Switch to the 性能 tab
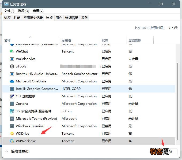Image resolution: width=182 pixels, height=160 pixels. [17, 18]
